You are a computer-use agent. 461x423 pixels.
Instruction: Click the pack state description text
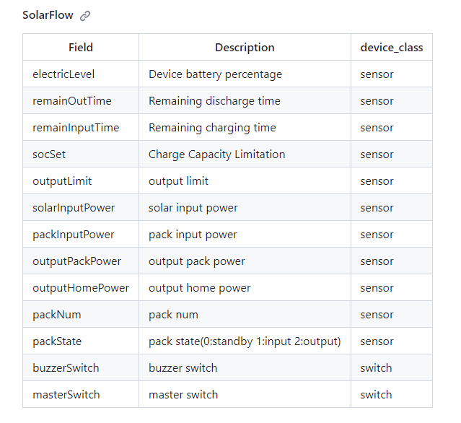point(245,341)
